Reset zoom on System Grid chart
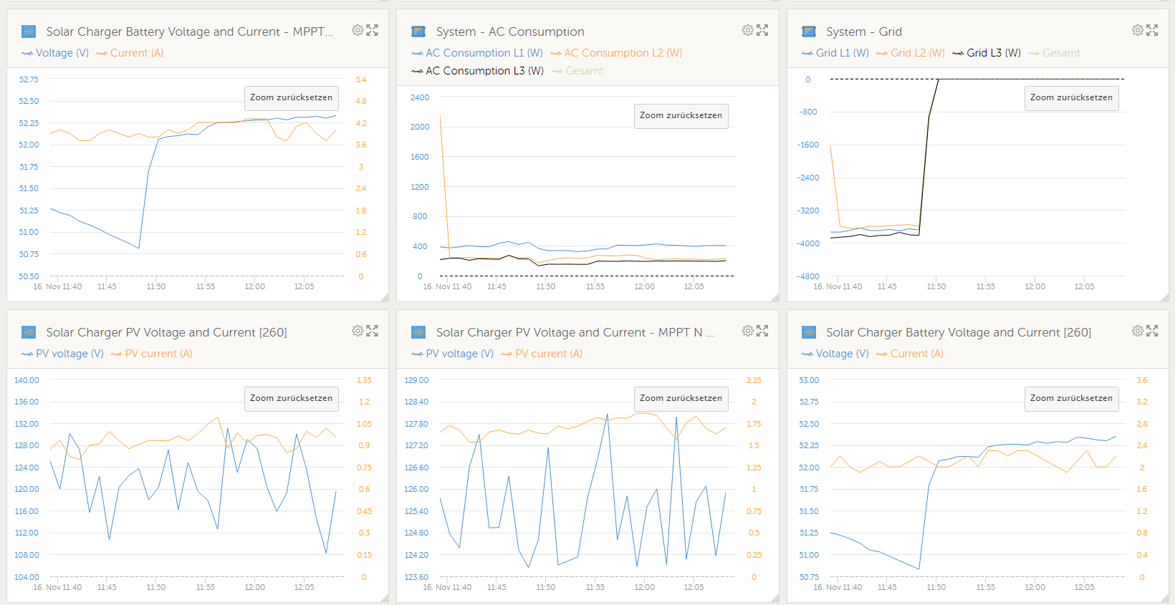This screenshot has width=1175, height=605. (x=1071, y=98)
